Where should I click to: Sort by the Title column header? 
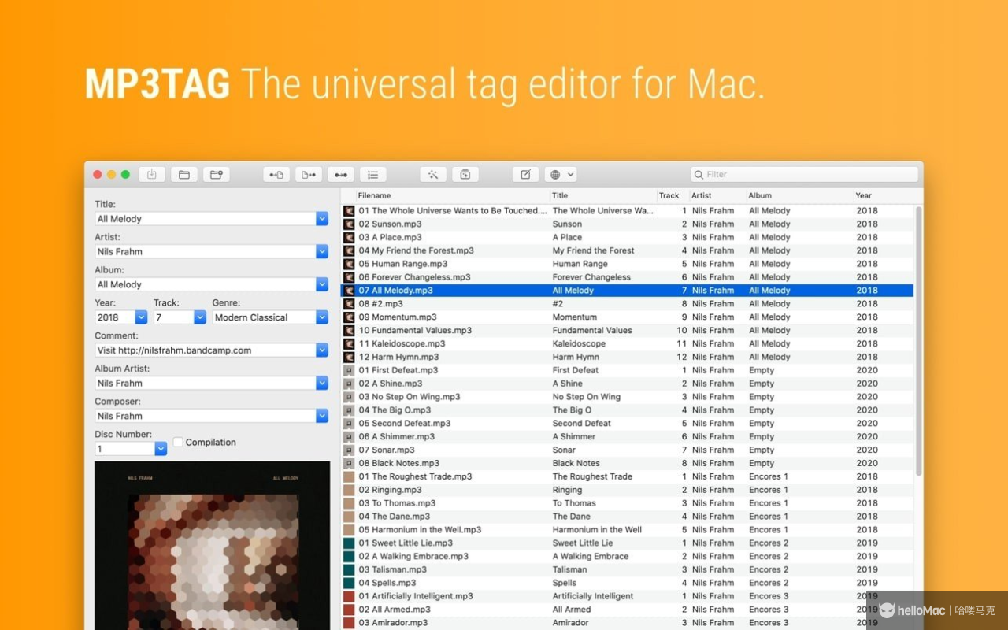point(560,195)
